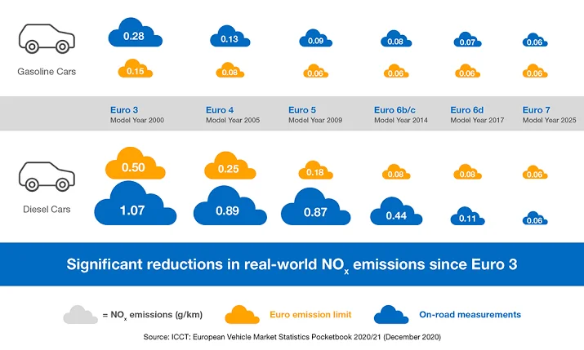This screenshot has height=350, width=584.
Task: Click the 'Model Year 2000' label
Action: [137, 120]
